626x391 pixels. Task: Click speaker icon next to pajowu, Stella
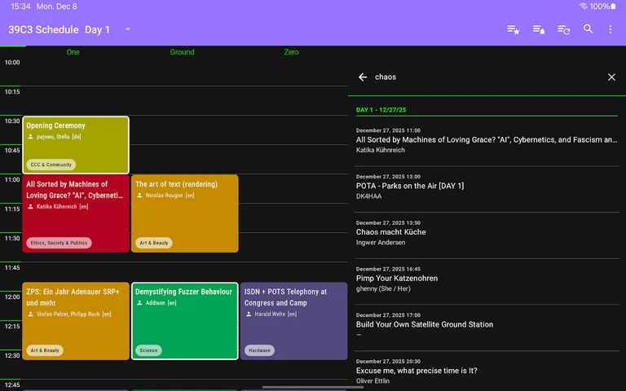click(x=30, y=137)
